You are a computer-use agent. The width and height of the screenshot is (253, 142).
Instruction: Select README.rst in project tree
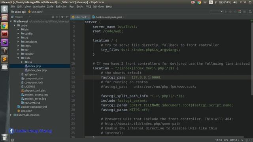(x=32, y=103)
